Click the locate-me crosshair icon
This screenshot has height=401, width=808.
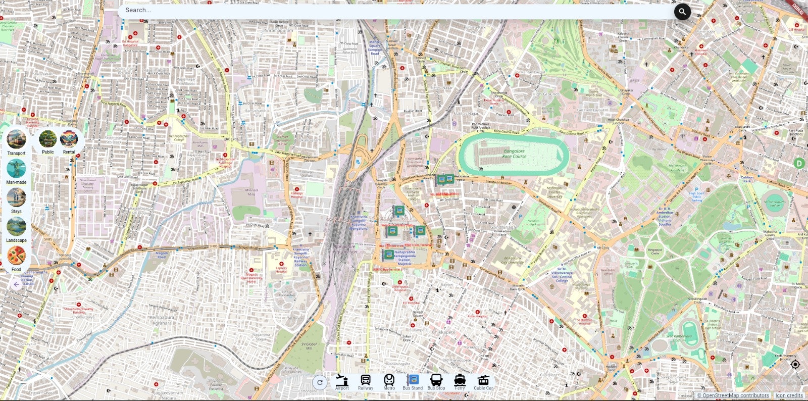point(795,364)
